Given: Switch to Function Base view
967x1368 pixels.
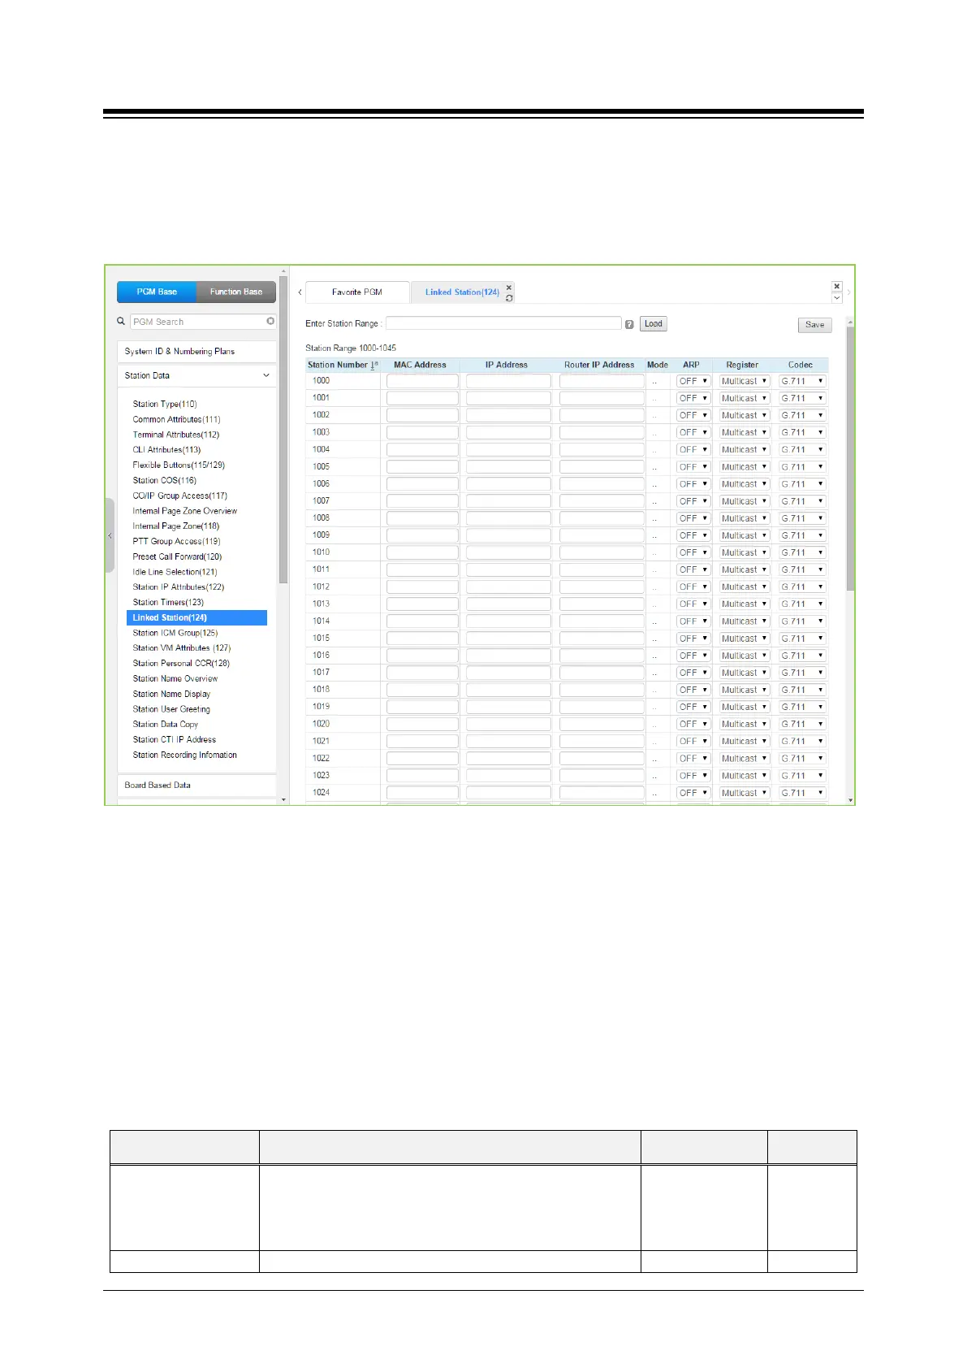Looking at the screenshot, I should 236,292.
